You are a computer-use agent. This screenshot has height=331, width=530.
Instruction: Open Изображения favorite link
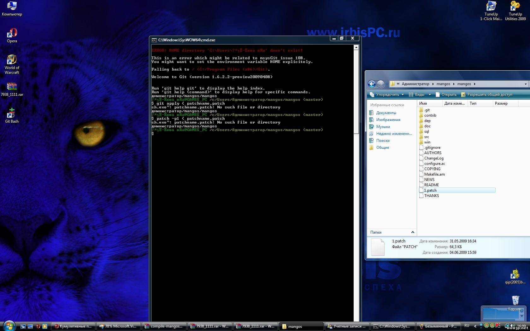[385, 120]
